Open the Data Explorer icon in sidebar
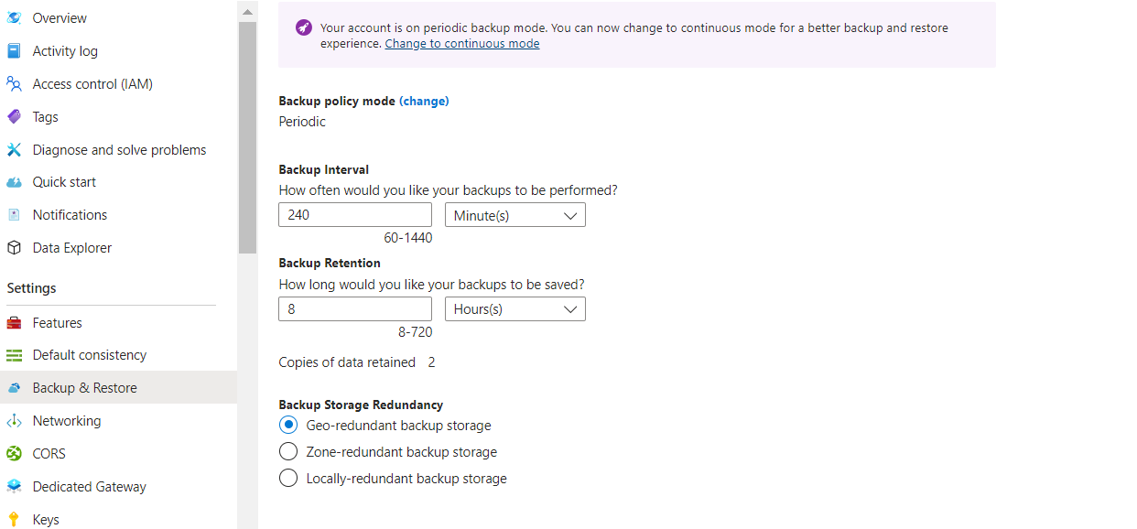 (x=16, y=247)
